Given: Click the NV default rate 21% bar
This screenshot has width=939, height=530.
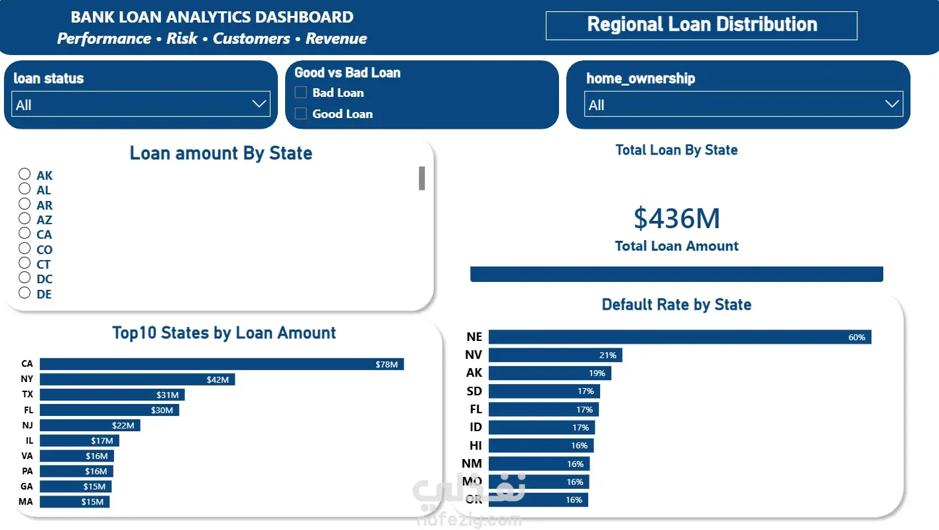Looking at the screenshot, I should click(x=555, y=355).
